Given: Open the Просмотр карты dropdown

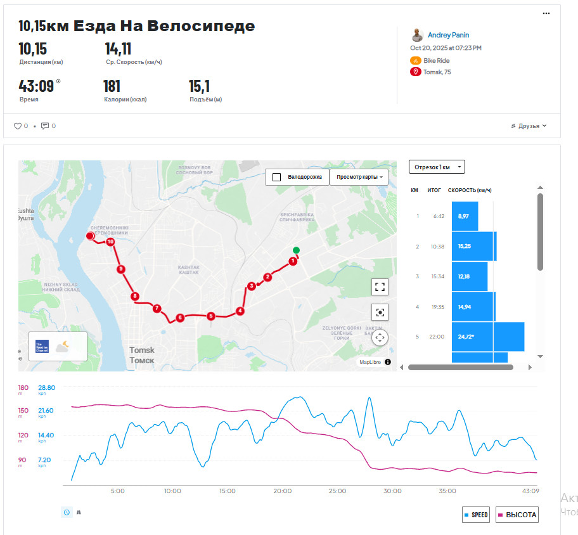Looking at the screenshot, I should pyautogui.click(x=359, y=177).
